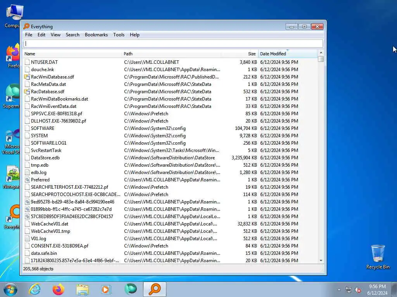The height and width of the screenshot is (297, 397).
Task: Launch Firefox from the taskbar
Action: coord(58,289)
